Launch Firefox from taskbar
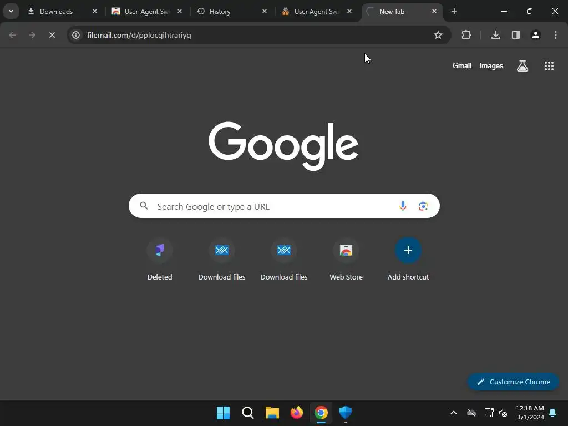568x426 pixels. click(297, 413)
